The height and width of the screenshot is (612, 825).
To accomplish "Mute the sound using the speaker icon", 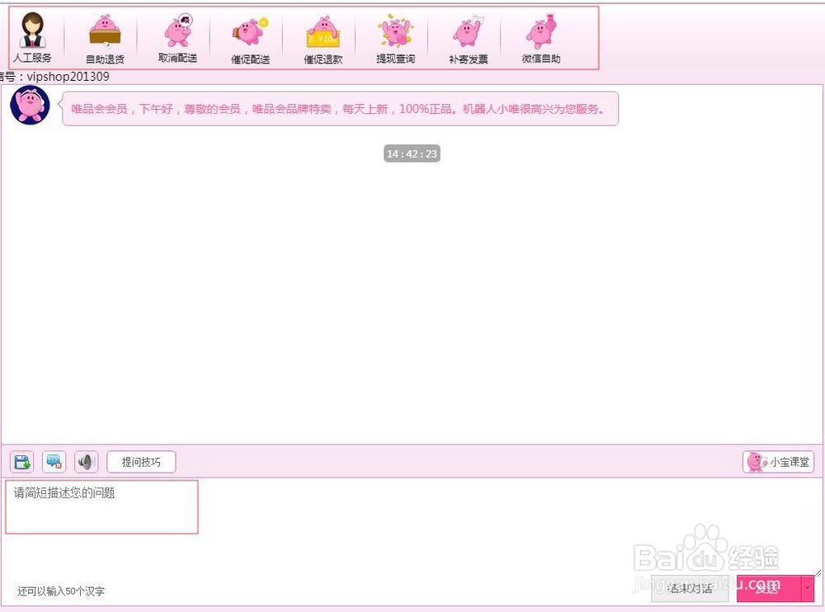I will pos(87,462).
